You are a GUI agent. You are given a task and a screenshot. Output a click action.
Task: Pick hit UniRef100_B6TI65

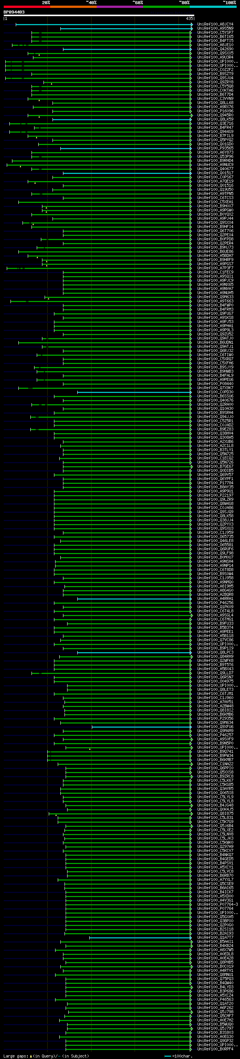215,36
